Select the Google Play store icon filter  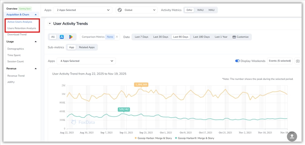[71, 37]
